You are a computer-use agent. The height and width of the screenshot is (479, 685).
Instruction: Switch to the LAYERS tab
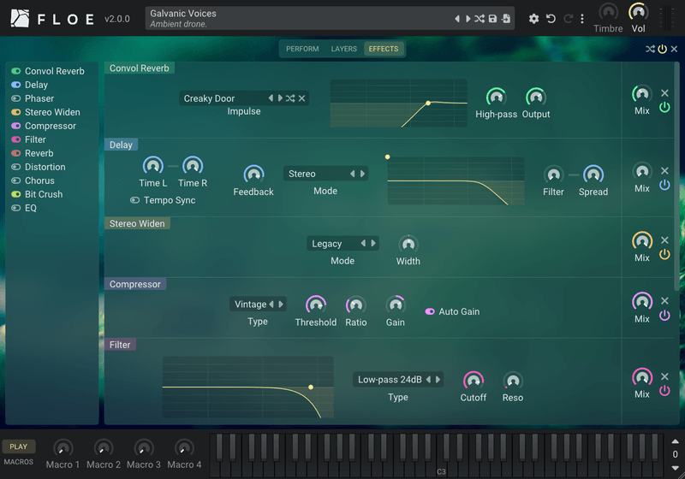coord(344,49)
